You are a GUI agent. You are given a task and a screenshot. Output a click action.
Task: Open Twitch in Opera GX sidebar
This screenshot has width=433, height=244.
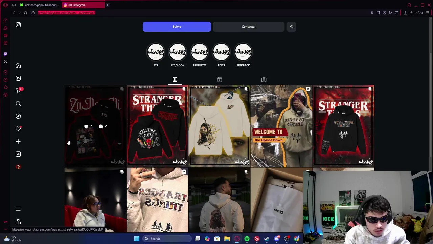pyautogui.click(x=5, y=54)
